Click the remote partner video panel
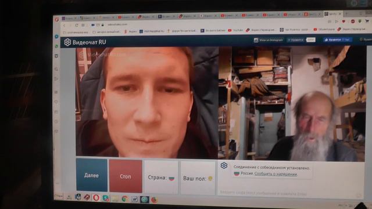 [292, 103]
